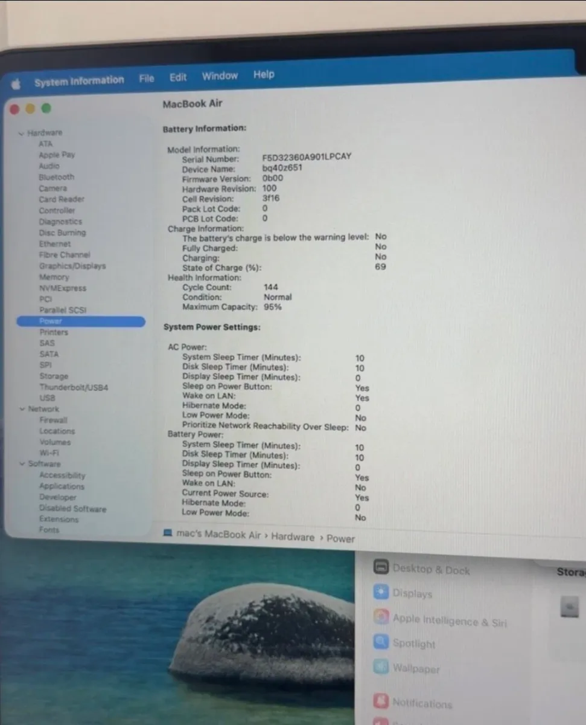This screenshot has width=586, height=725.
Task: Open Wallpaper in System Settings
Action: click(416, 669)
